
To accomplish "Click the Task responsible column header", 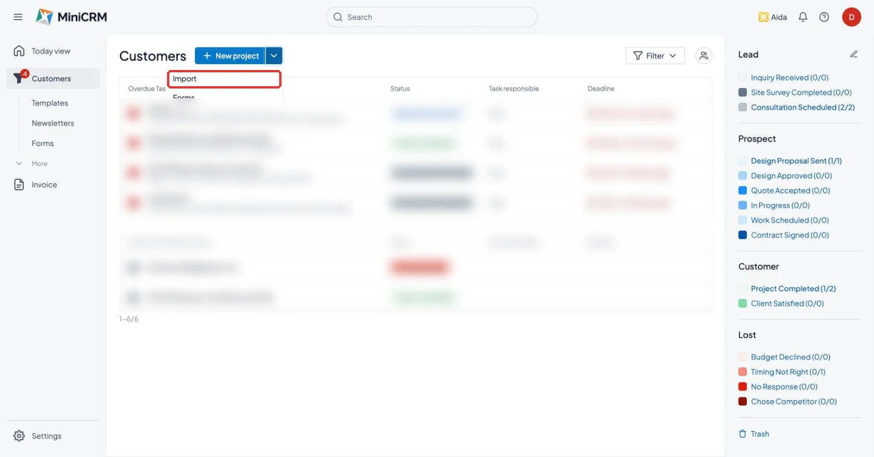I will tap(514, 89).
